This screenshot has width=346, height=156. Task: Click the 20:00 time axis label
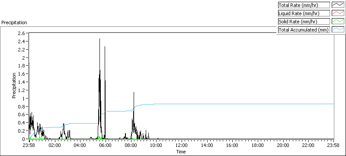(283, 145)
